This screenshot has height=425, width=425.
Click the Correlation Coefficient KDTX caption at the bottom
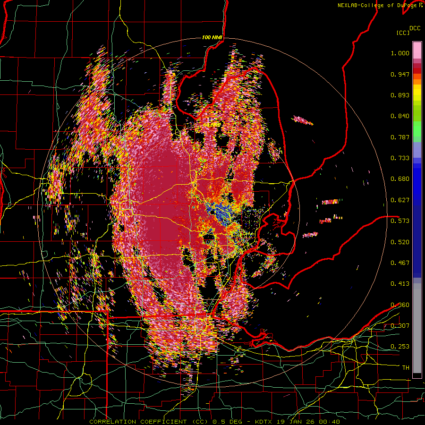pyautogui.click(x=214, y=422)
